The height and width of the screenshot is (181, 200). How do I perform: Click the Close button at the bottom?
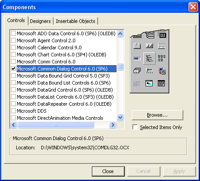click(108, 171)
